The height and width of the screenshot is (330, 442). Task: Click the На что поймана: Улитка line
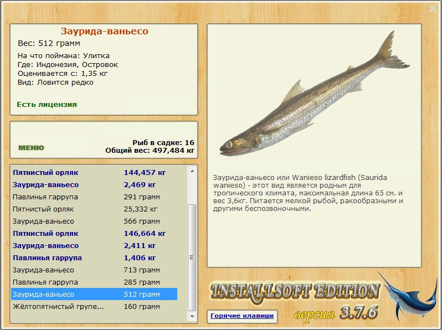pyautogui.click(x=64, y=56)
